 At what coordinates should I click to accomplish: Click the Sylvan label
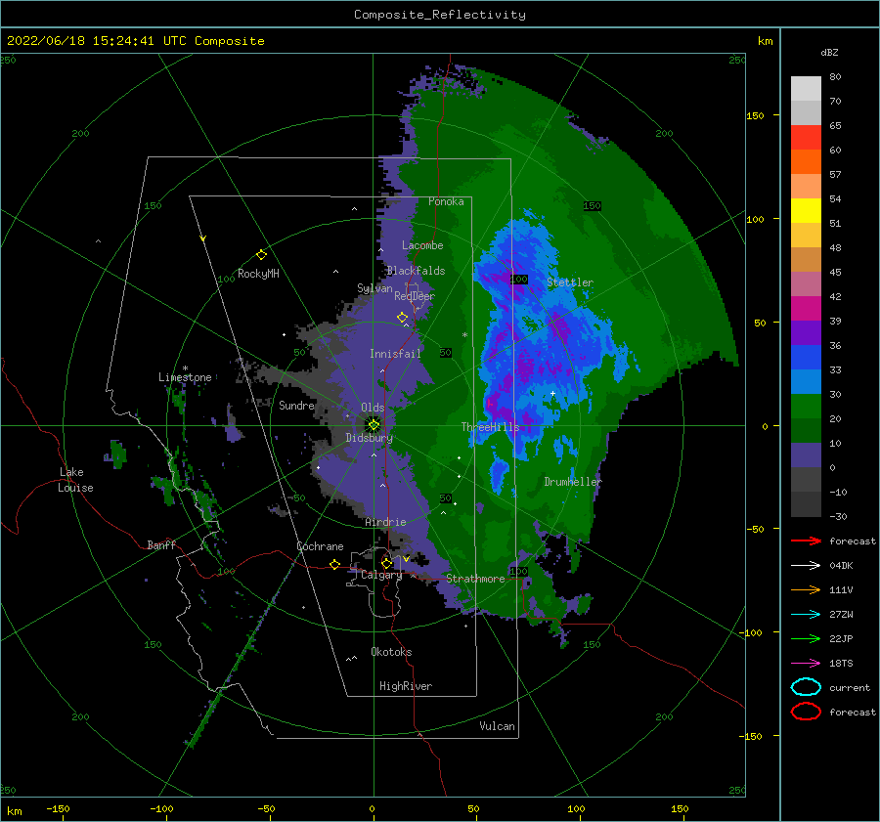point(374,288)
